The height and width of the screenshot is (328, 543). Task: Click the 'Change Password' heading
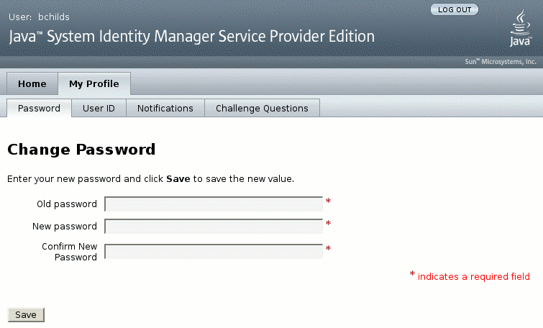pyautogui.click(x=81, y=150)
